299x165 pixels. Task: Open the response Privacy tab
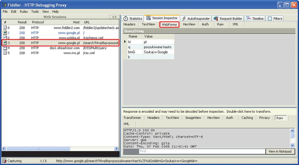[x=264, y=118]
